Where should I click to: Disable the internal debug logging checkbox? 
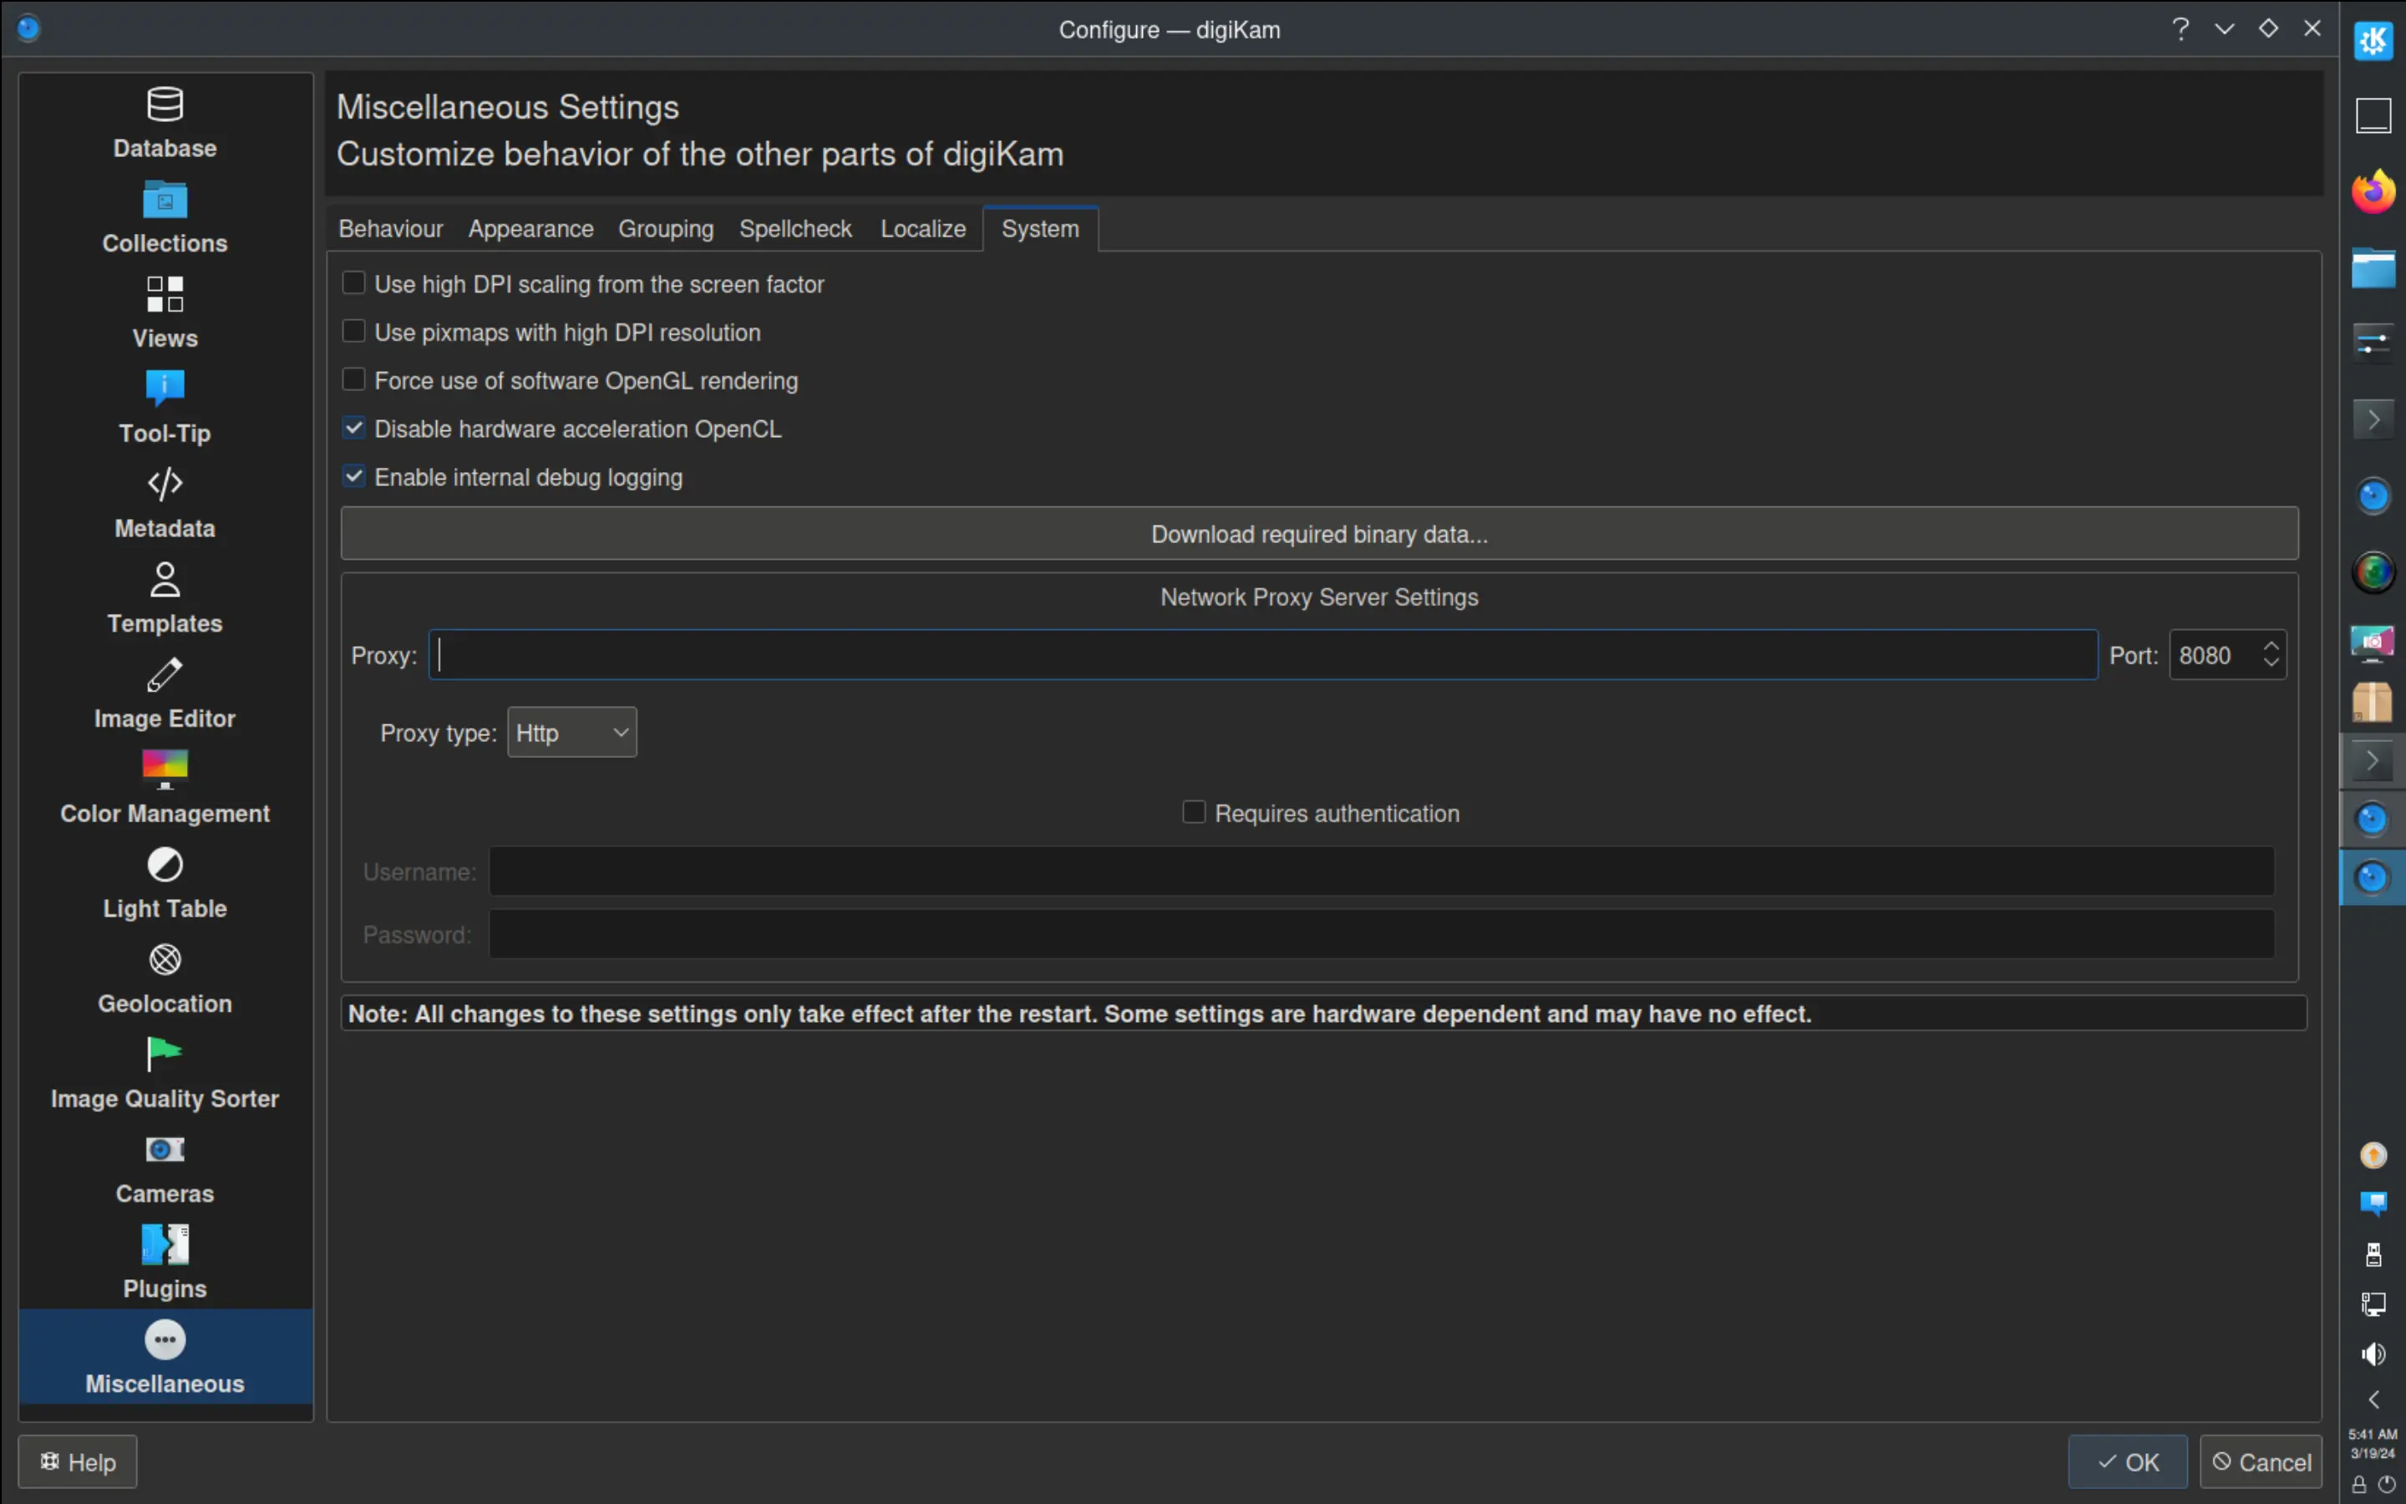[x=354, y=475]
